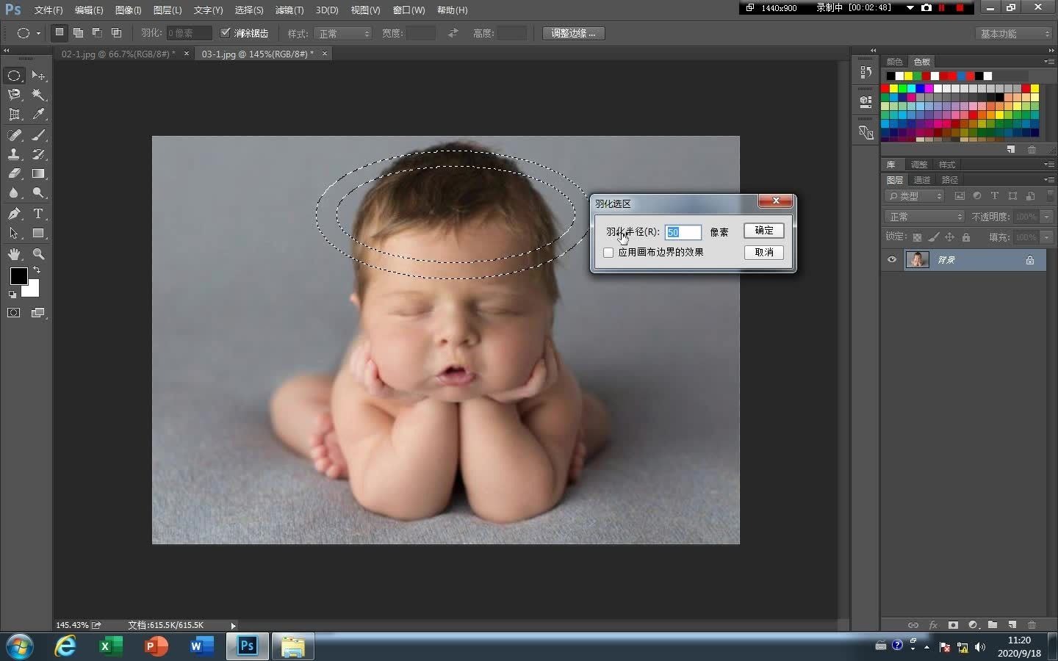
Task: Activate the Zoom tool in toolbox
Action: (x=38, y=254)
